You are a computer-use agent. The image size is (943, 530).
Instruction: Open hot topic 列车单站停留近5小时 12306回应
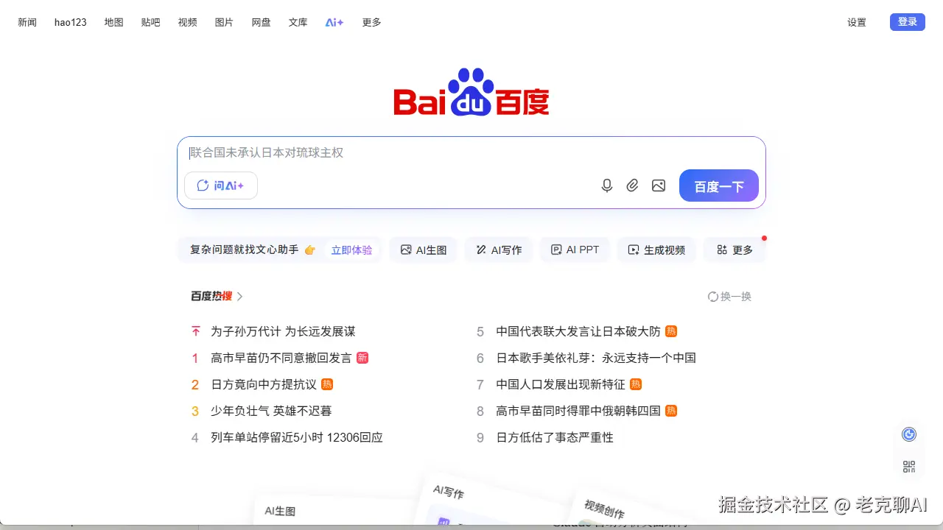pos(297,438)
